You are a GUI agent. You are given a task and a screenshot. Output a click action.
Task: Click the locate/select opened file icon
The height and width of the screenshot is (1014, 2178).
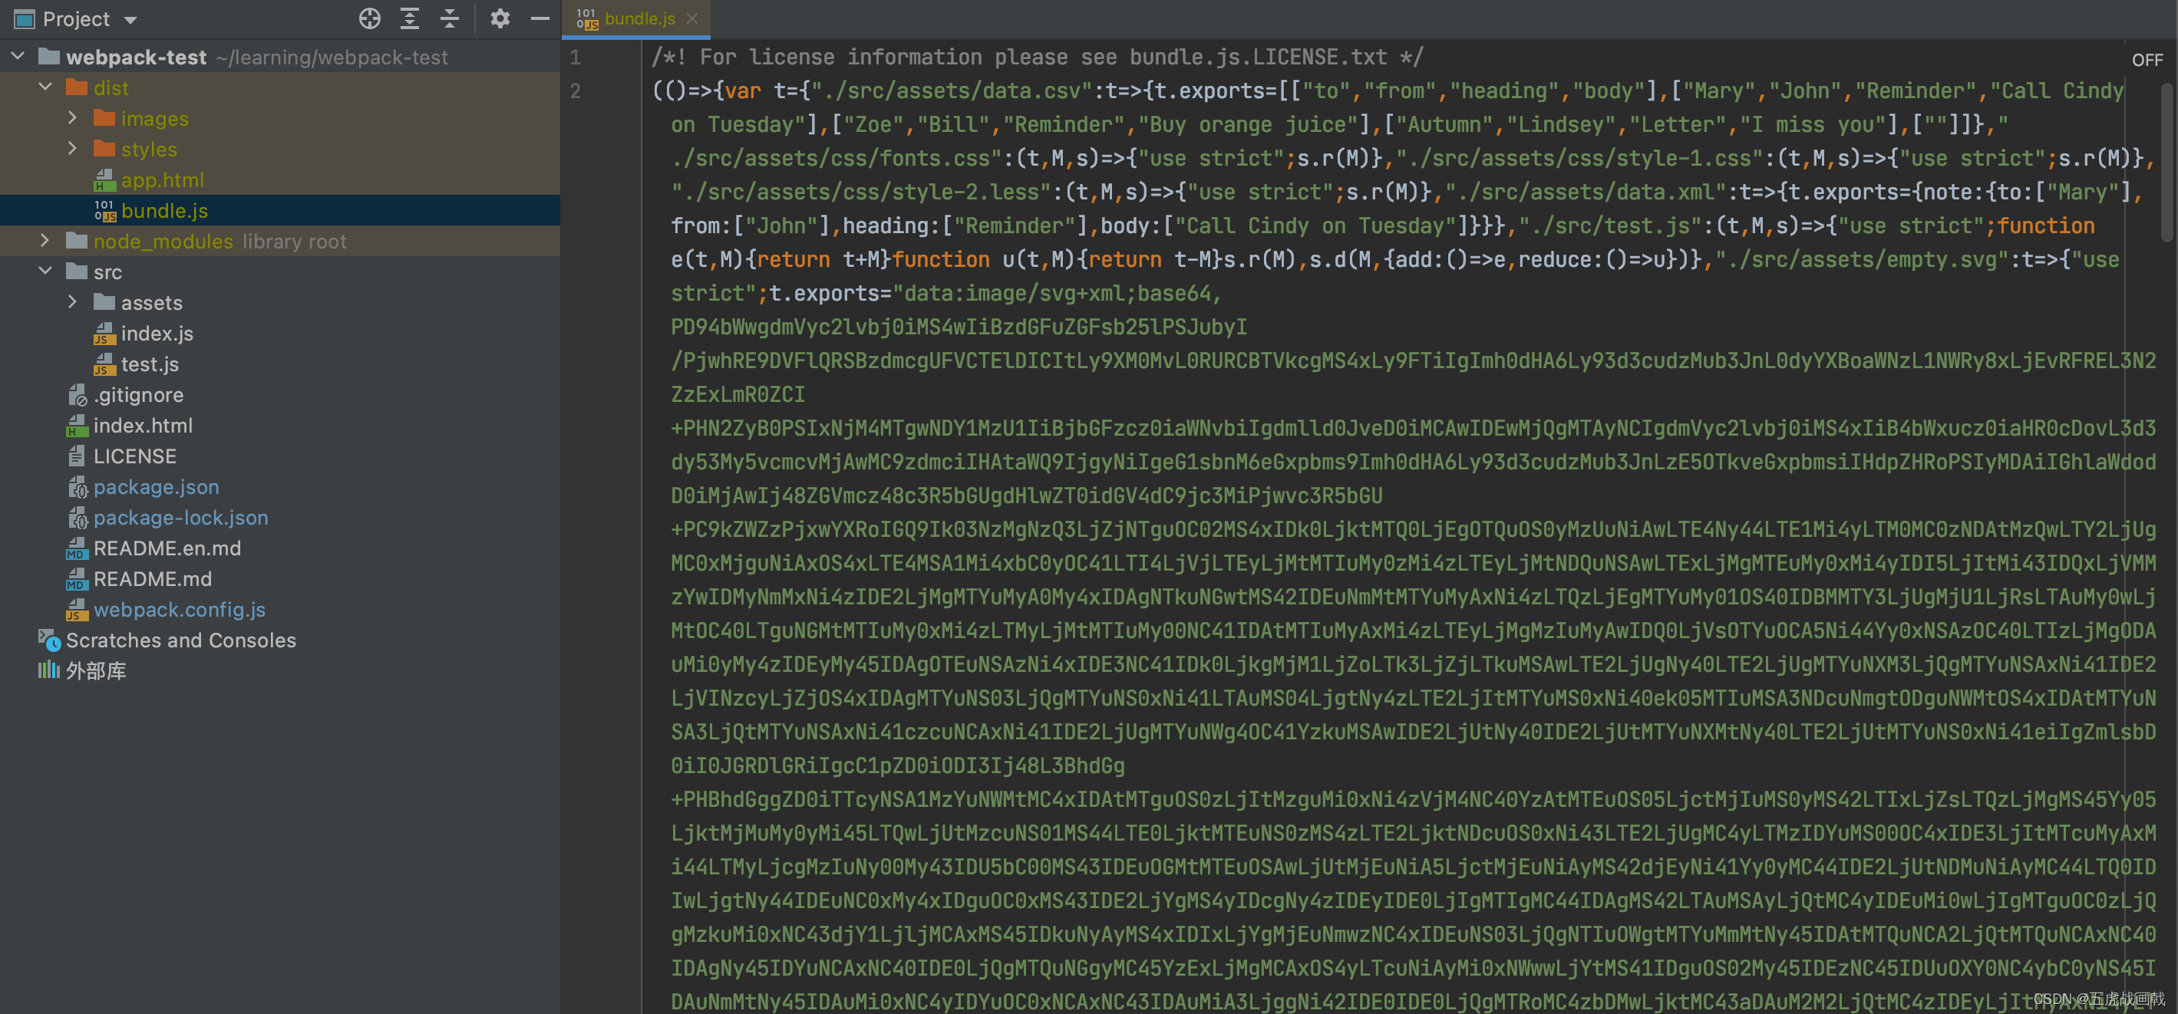(369, 18)
